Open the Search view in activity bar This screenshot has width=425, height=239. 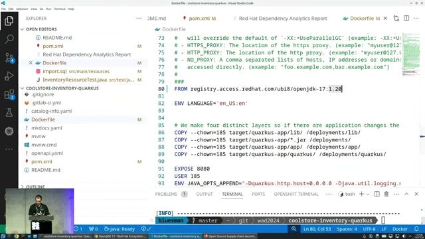pyautogui.click(x=9, y=39)
